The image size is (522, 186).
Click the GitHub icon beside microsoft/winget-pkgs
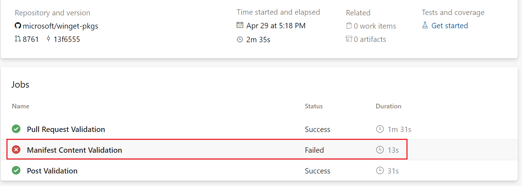(x=18, y=26)
